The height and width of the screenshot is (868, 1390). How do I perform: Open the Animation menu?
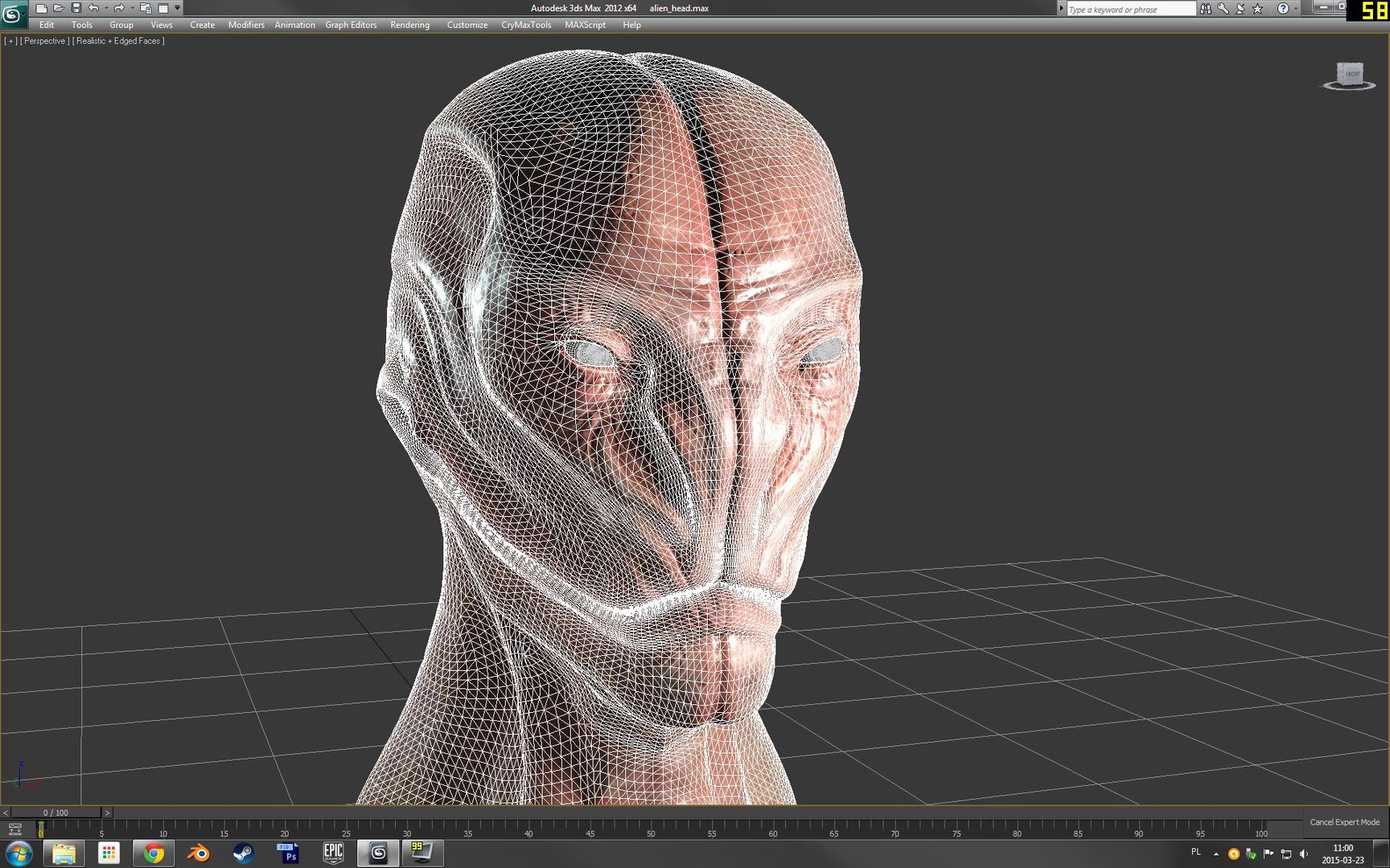point(294,25)
